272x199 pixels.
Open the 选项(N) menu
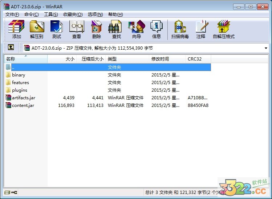point(95,14)
